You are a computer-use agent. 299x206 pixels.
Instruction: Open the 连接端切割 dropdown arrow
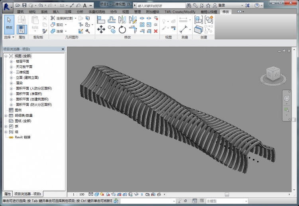point(75,18)
